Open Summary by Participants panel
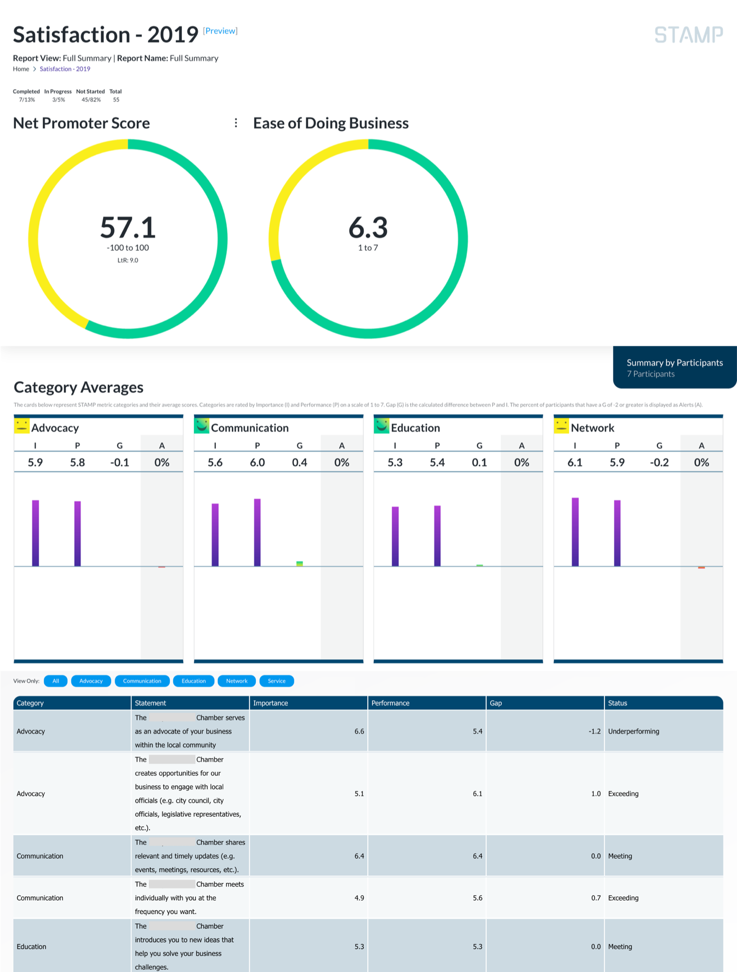 click(x=674, y=367)
